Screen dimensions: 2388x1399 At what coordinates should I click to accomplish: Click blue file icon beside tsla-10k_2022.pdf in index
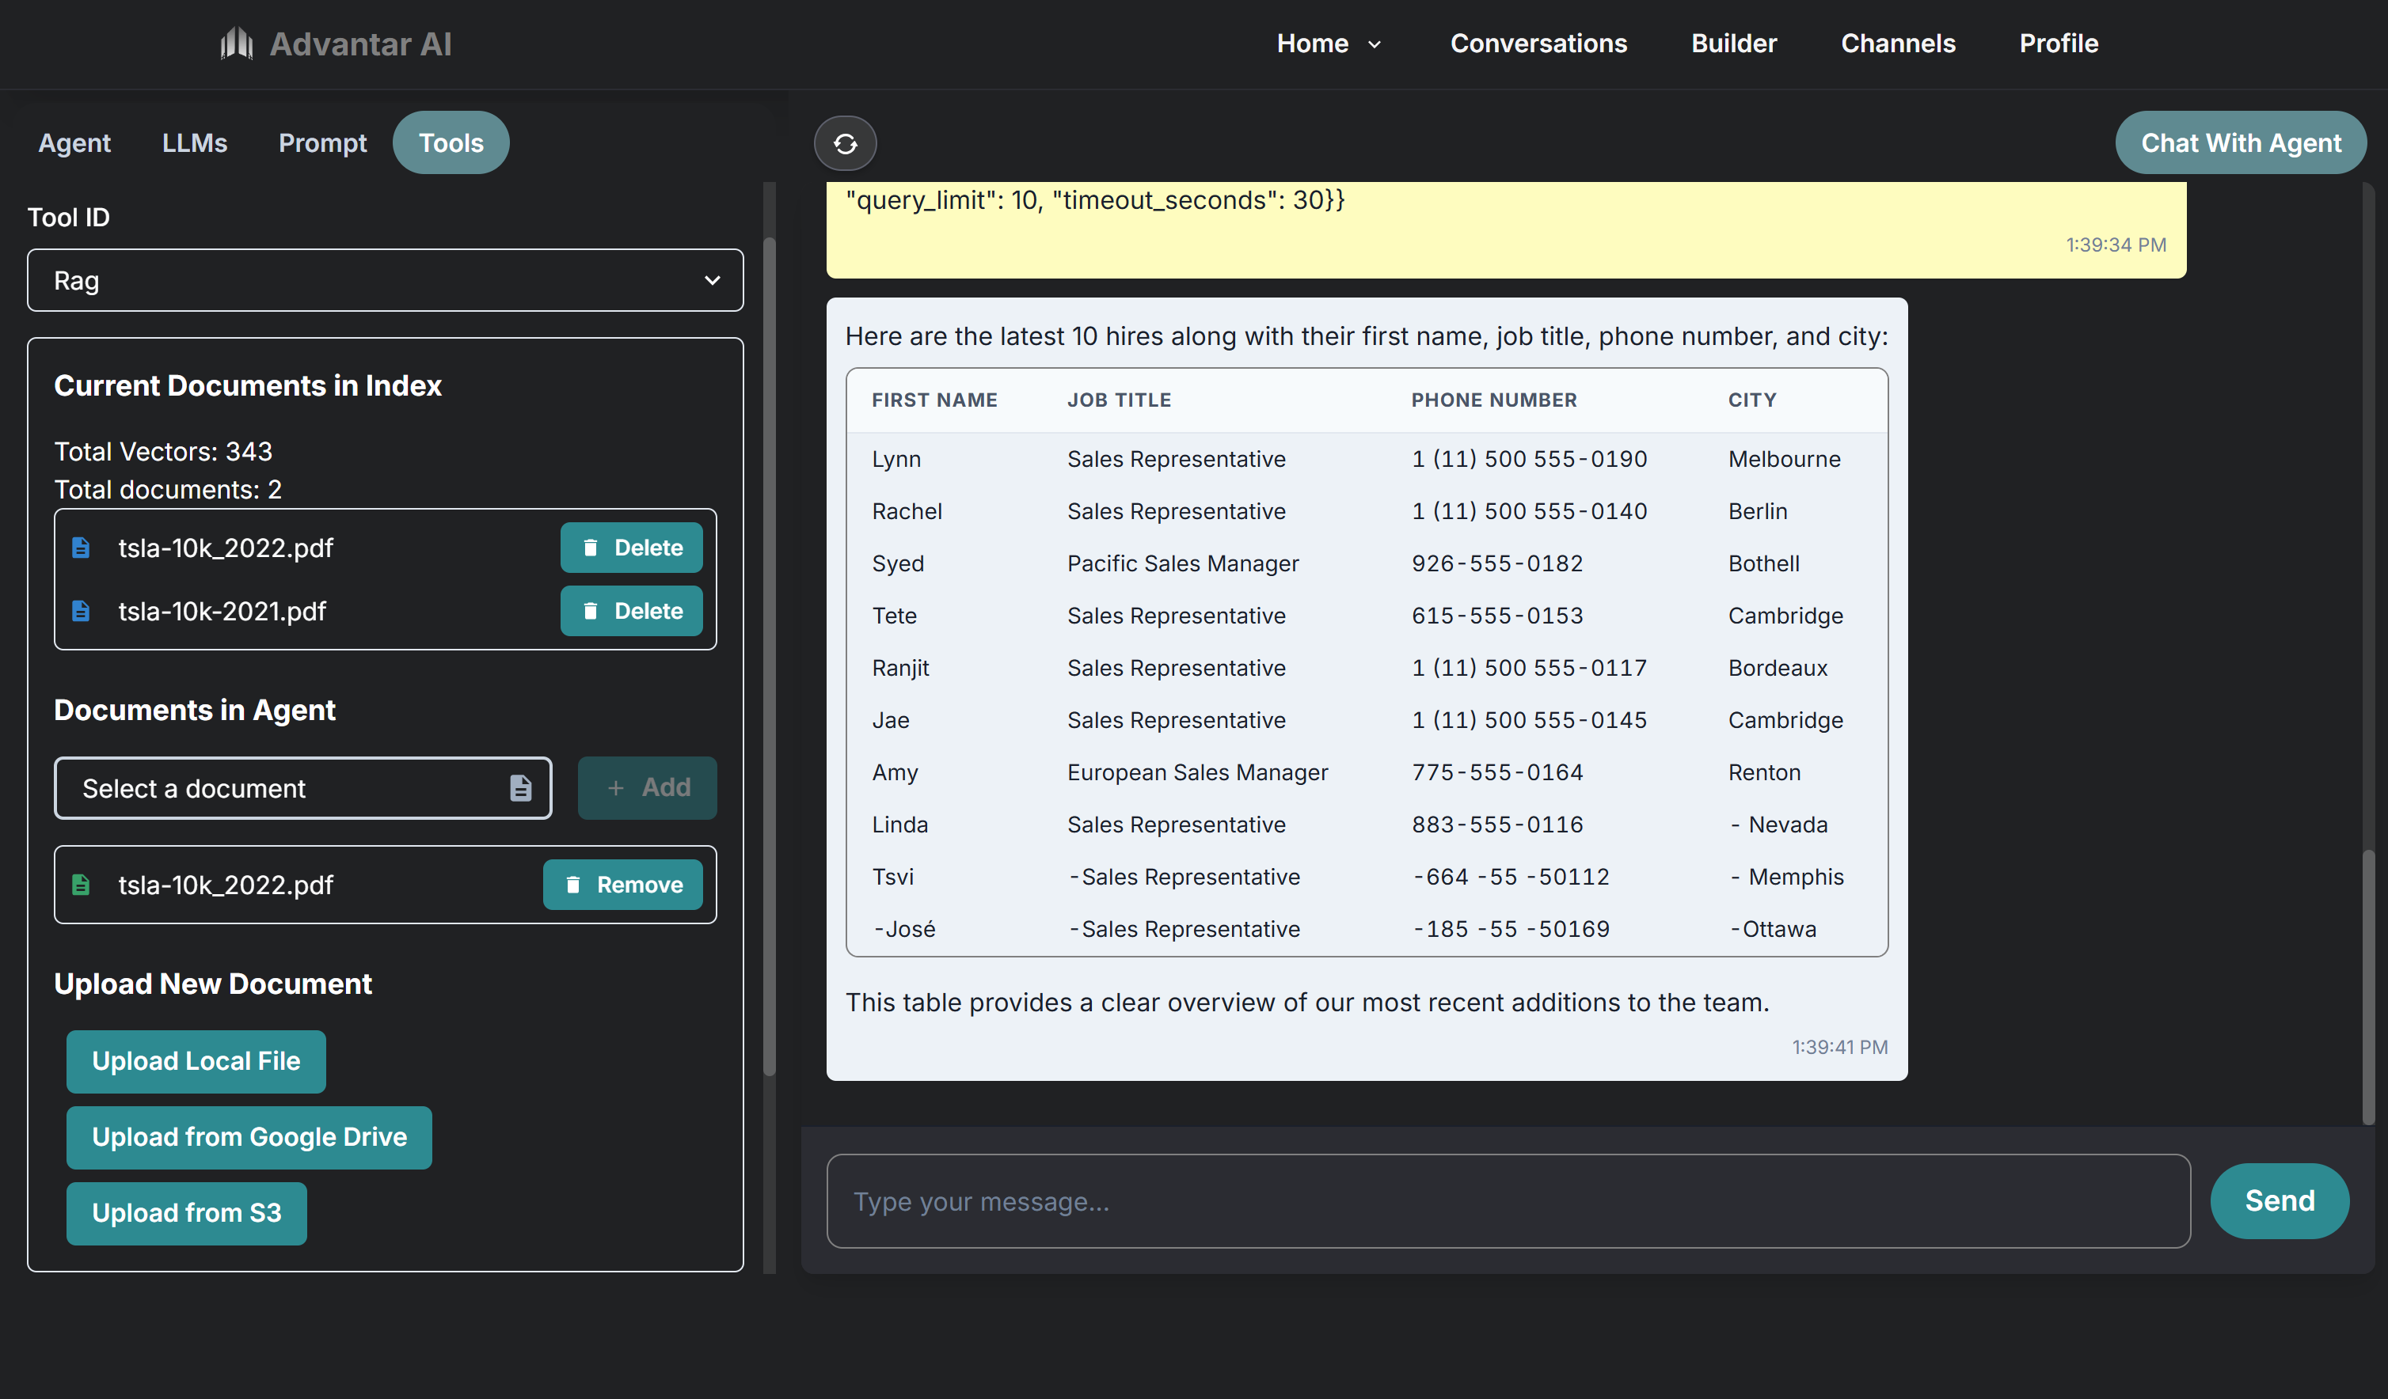[82, 548]
